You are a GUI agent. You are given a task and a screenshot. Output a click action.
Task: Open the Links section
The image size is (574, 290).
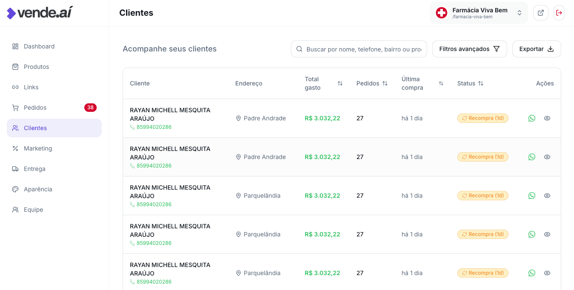(32, 87)
